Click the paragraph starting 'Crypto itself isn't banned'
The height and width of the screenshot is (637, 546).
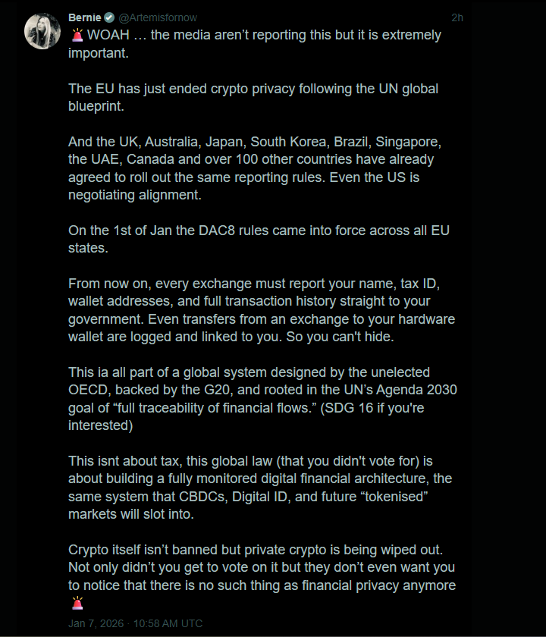click(262, 567)
